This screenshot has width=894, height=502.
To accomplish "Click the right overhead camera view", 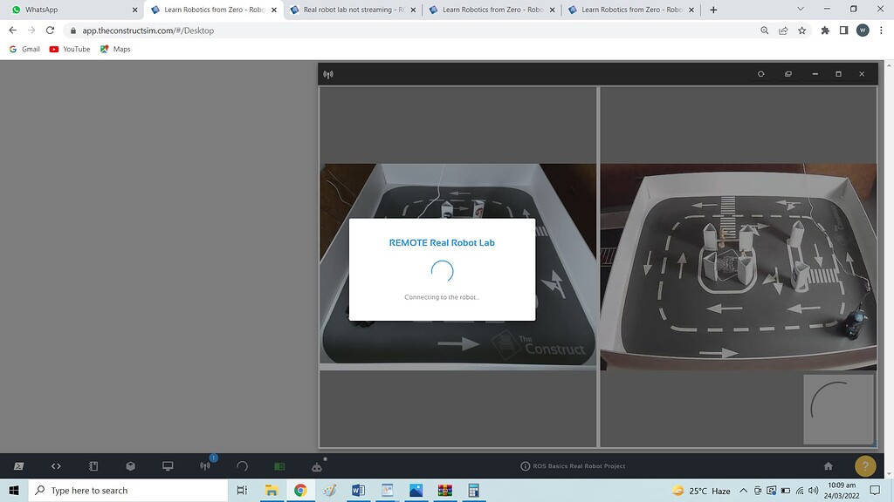I will [739, 267].
